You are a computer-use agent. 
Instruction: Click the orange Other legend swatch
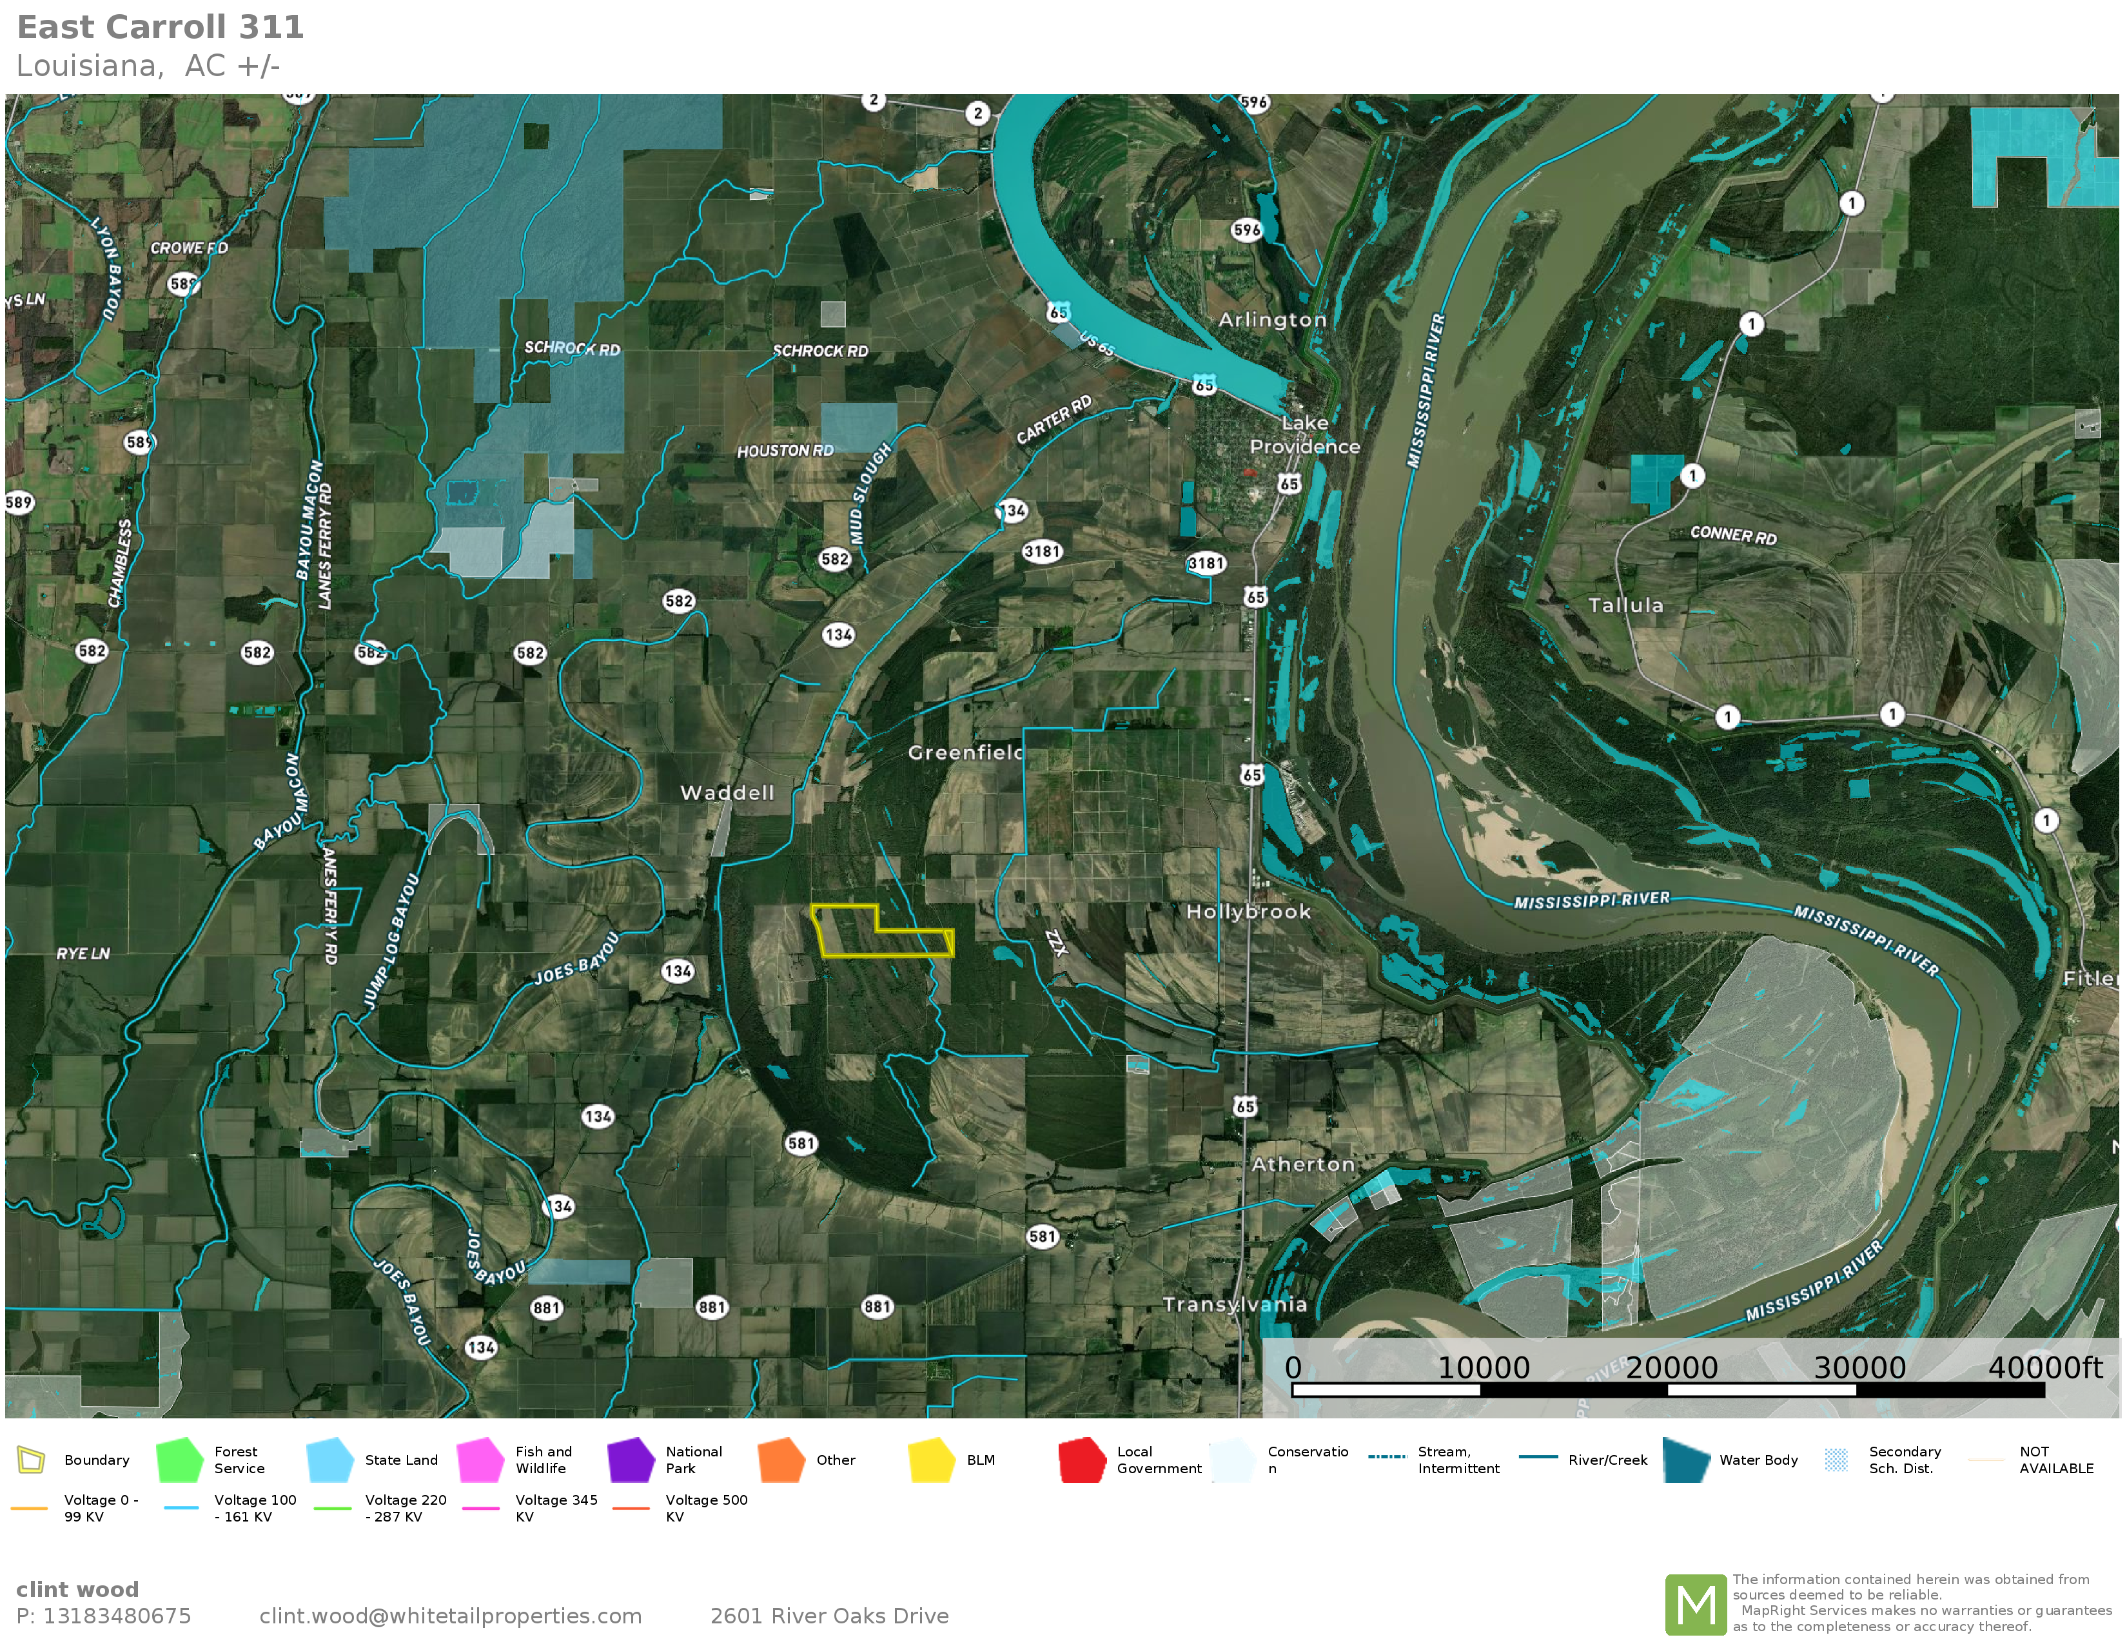coord(781,1460)
